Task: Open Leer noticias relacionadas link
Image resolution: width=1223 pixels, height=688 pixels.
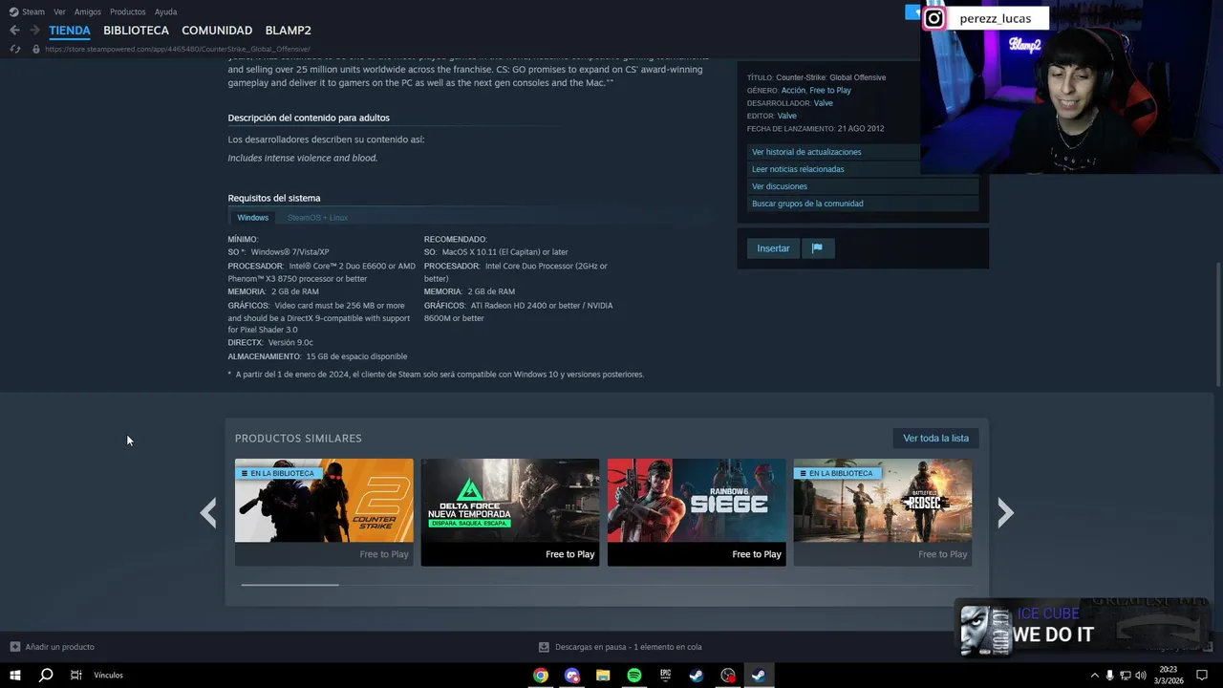Action: pyautogui.click(x=798, y=169)
